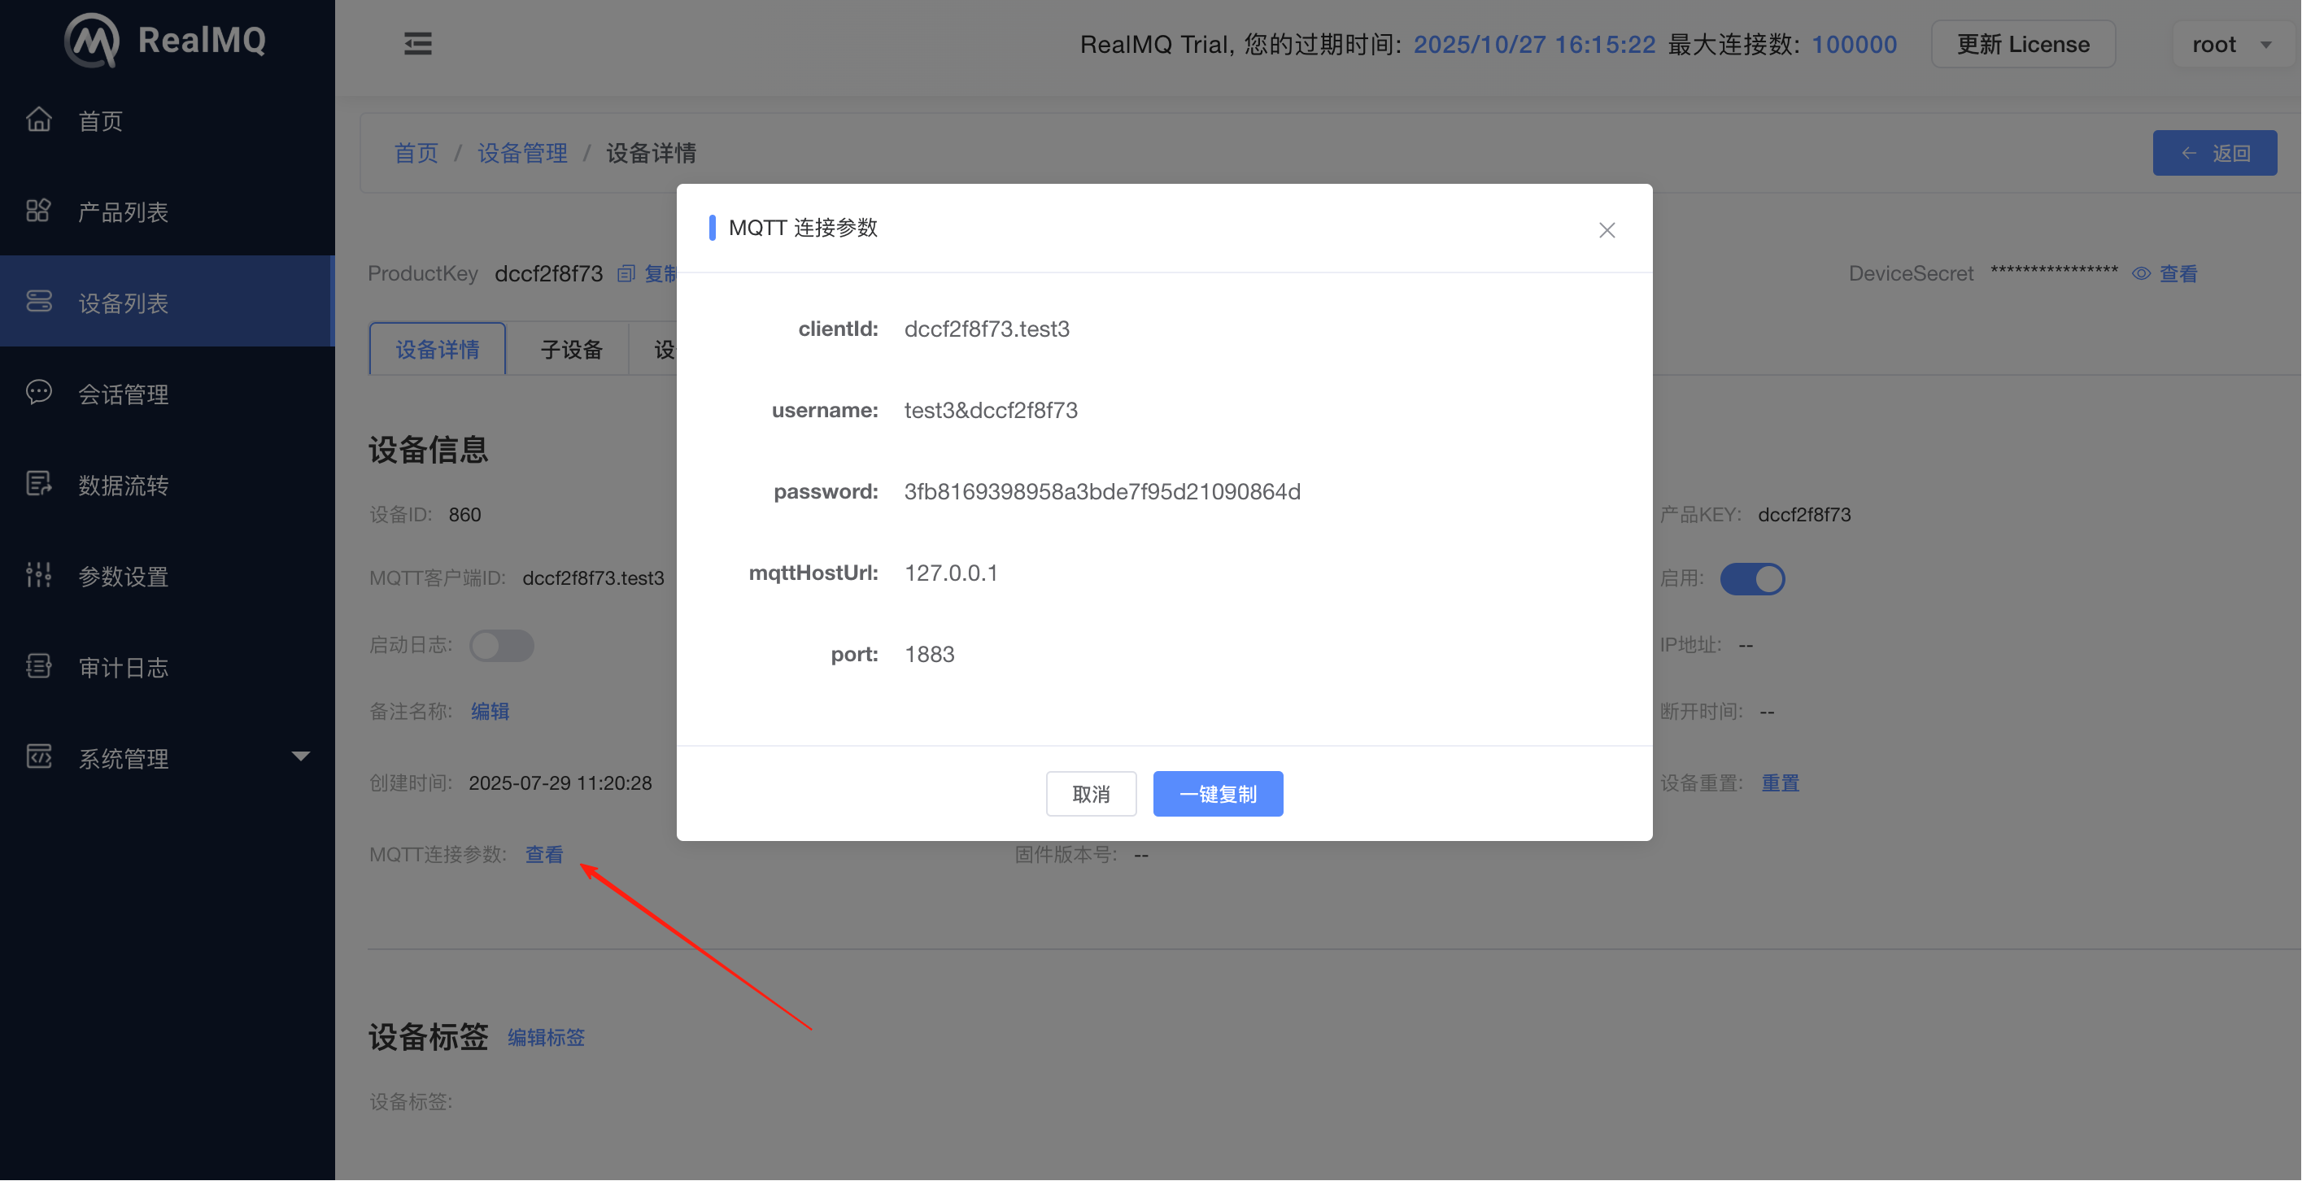Click the 取消 button in dialog
2302x1181 pixels.
tap(1091, 793)
